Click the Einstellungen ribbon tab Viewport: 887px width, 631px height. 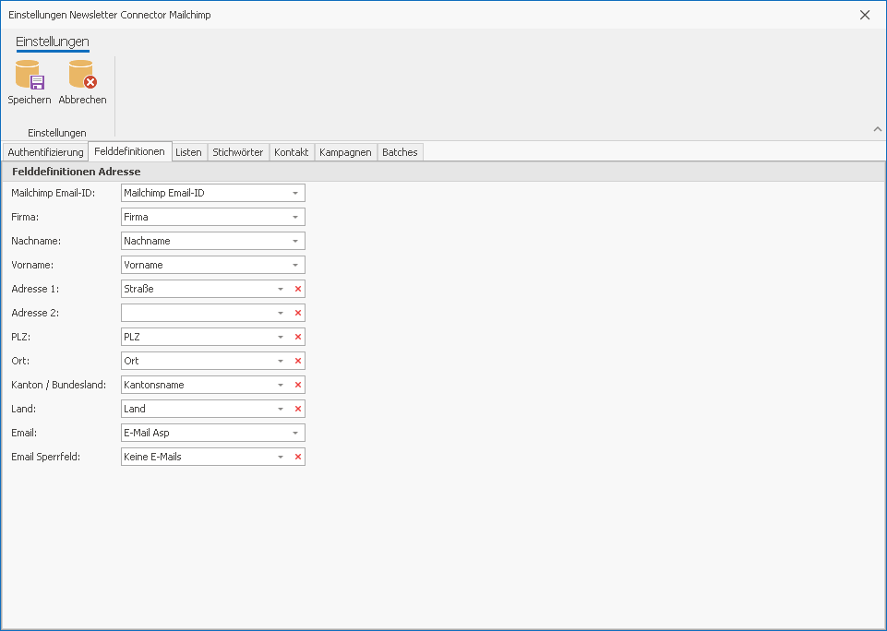[x=53, y=42]
